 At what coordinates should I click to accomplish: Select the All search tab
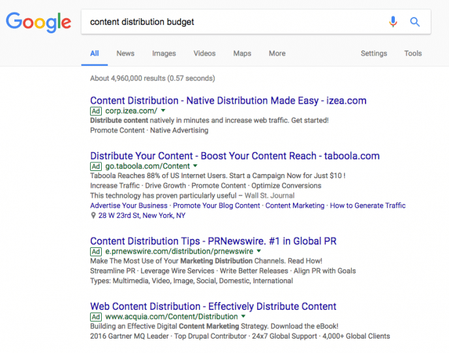click(95, 54)
